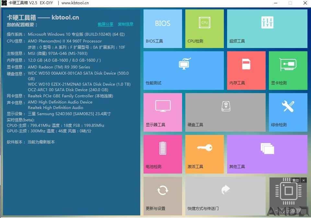
Task: Select the GPU0-主频 realtime info line
Action: click(x=49, y=131)
